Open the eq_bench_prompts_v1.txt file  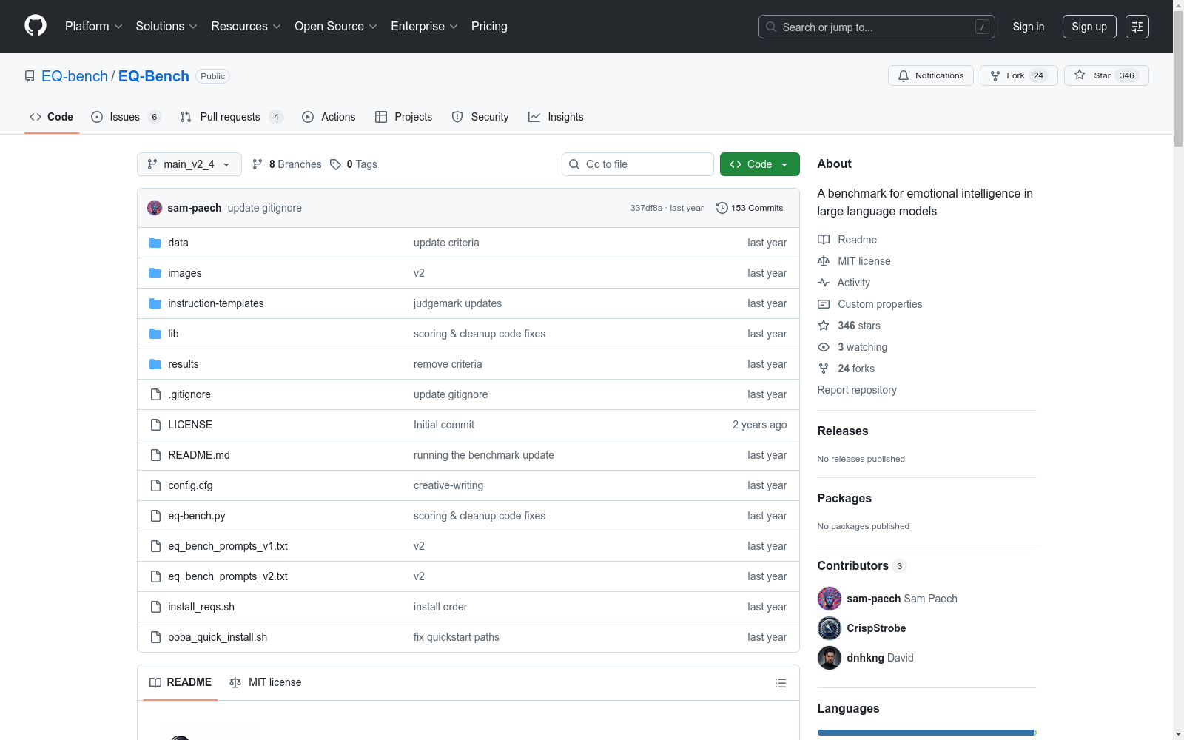click(x=228, y=546)
